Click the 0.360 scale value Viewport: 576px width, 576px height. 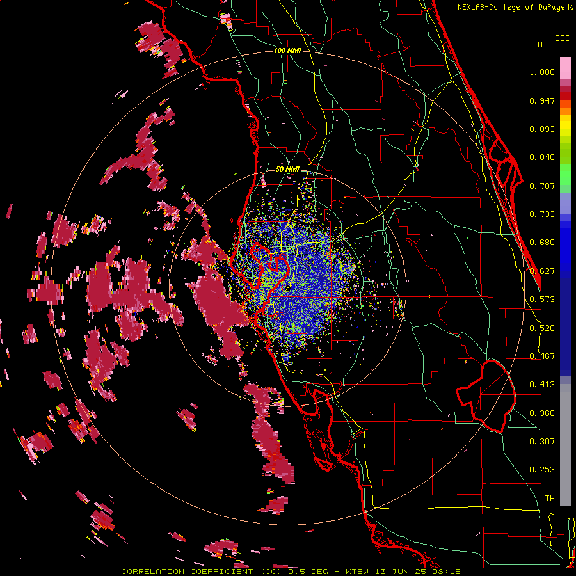coord(542,413)
